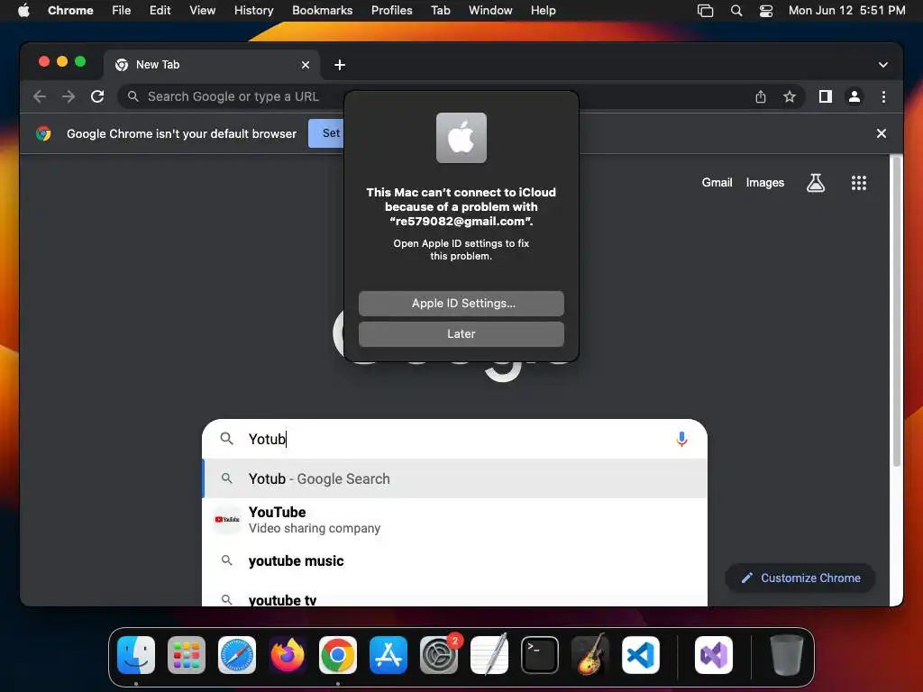Image resolution: width=923 pixels, height=692 pixels.
Task: Open System Settings from the dock
Action: (x=439, y=655)
